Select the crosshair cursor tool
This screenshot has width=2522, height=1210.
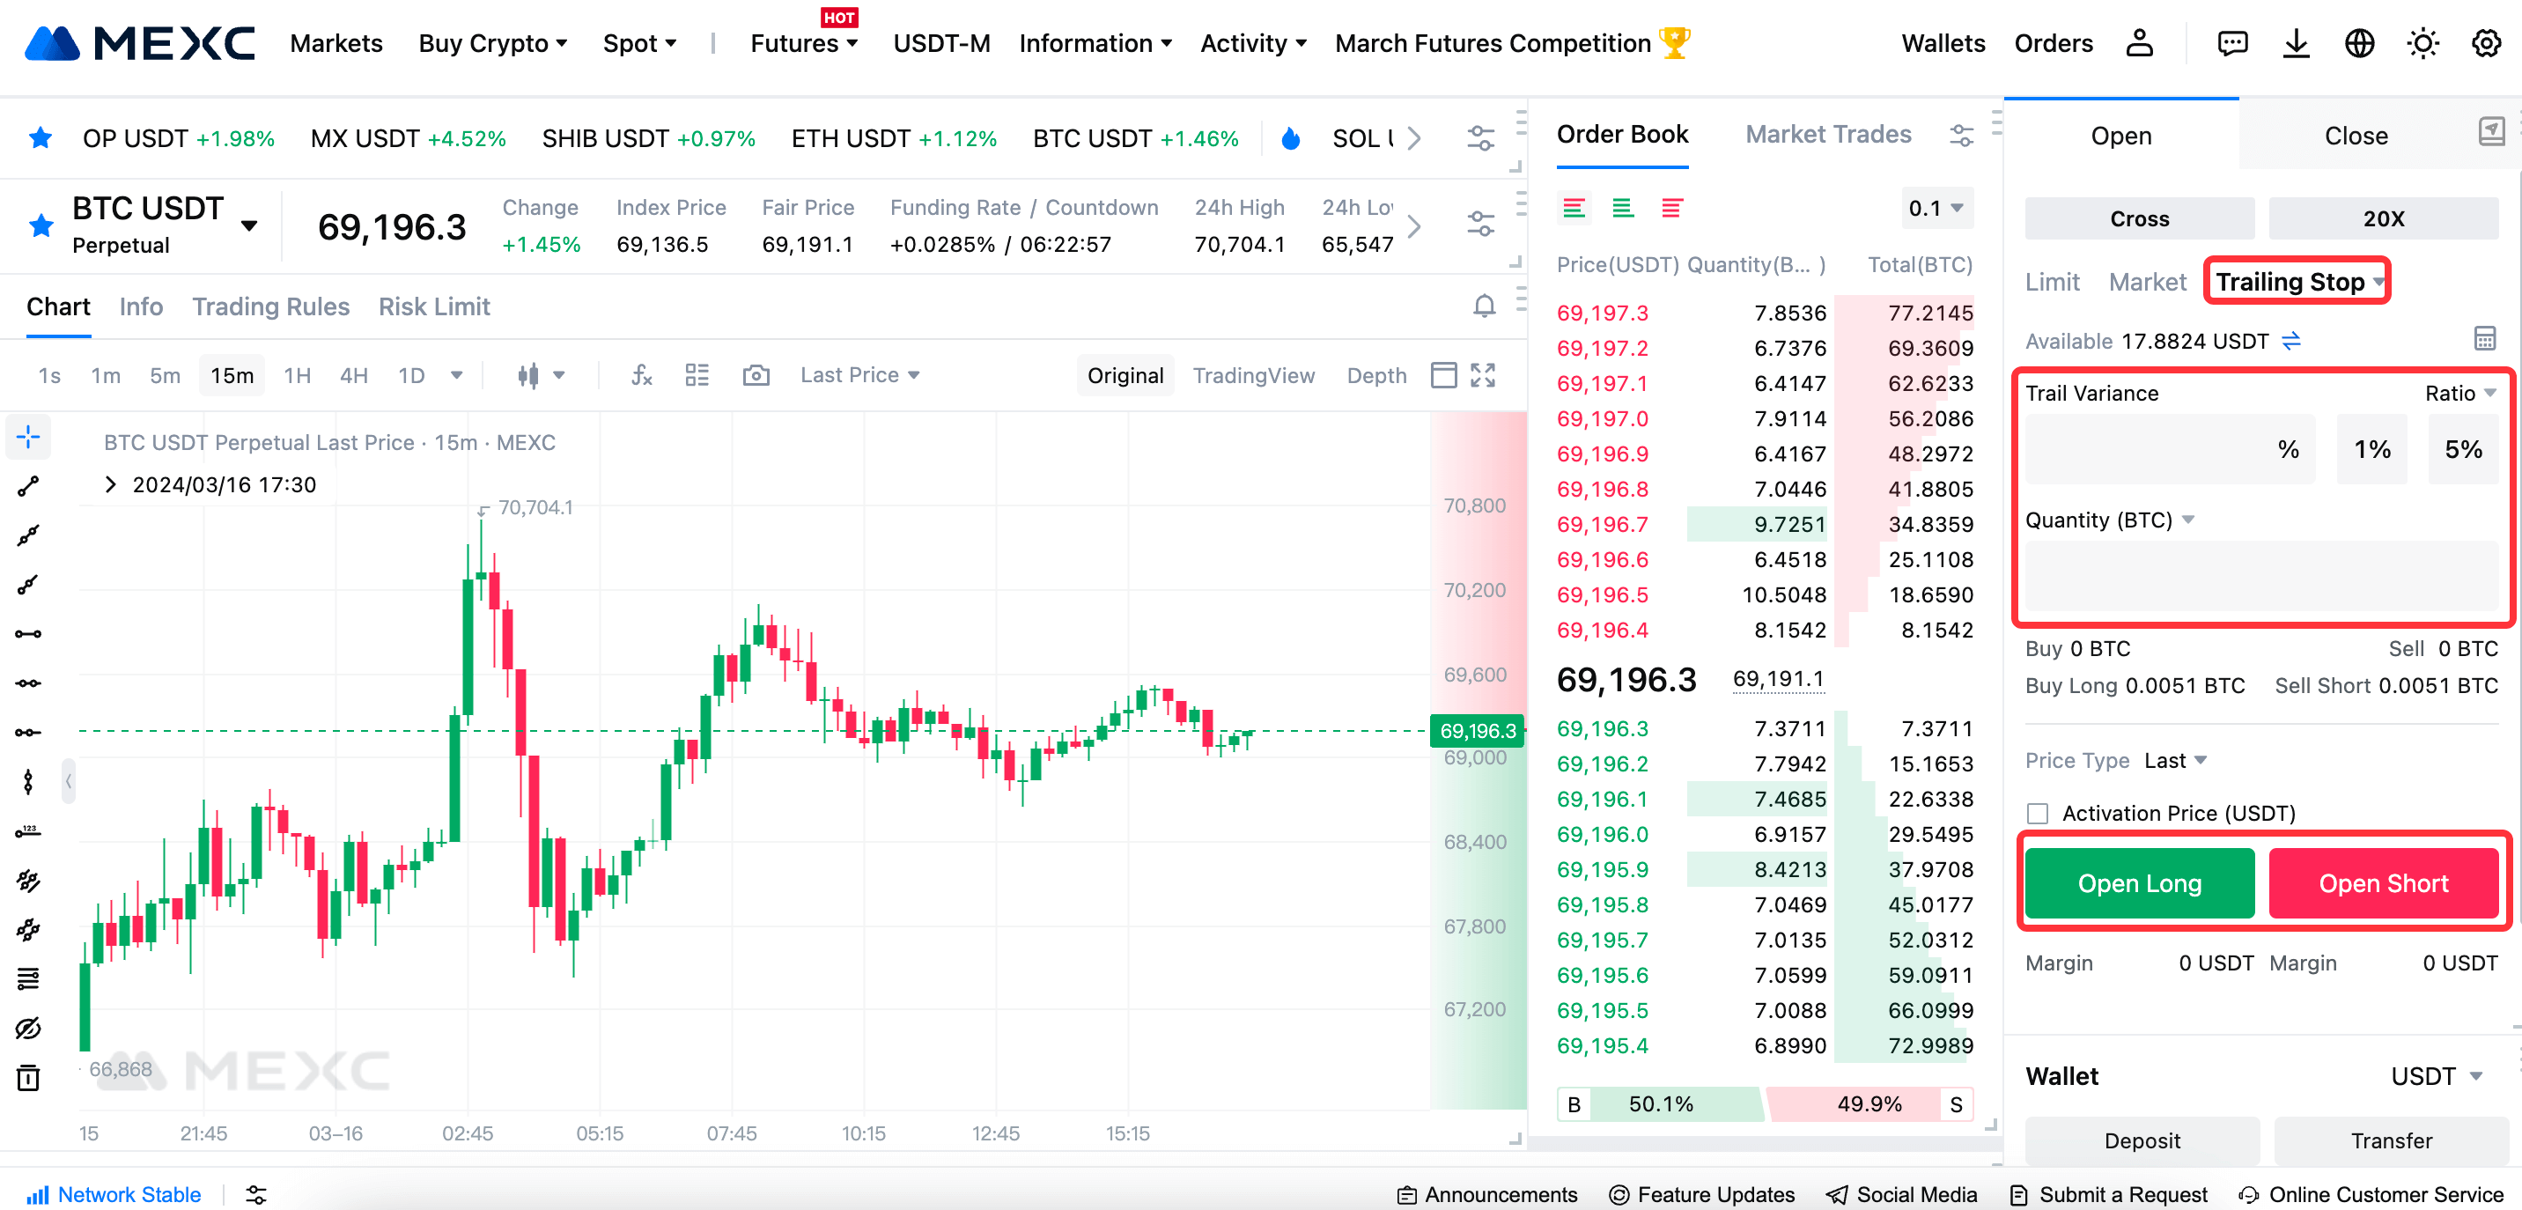click(28, 437)
